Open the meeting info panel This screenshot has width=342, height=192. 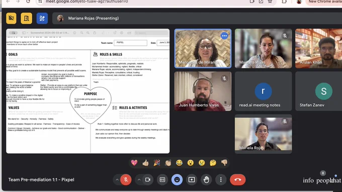coord(308,180)
